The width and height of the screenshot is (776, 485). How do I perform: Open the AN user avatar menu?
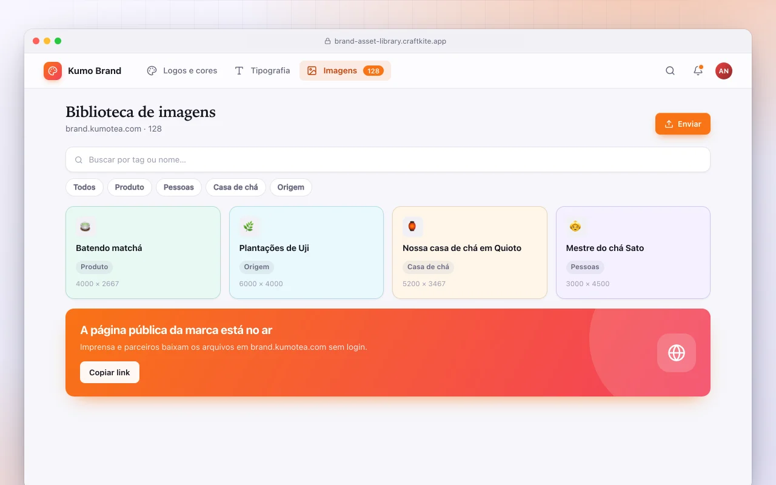pyautogui.click(x=723, y=71)
